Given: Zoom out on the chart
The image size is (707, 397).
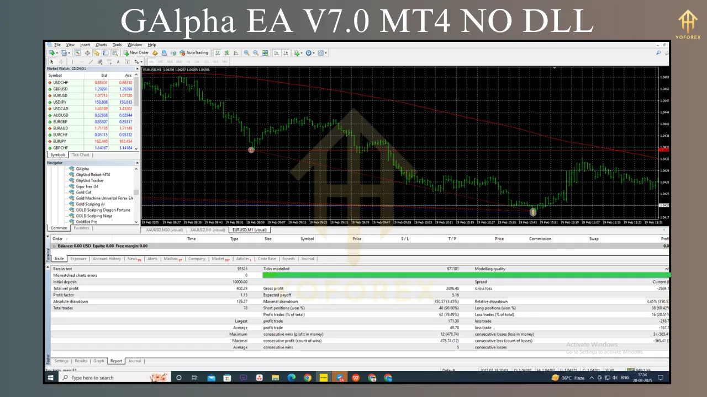Looking at the screenshot, I should (256, 53).
